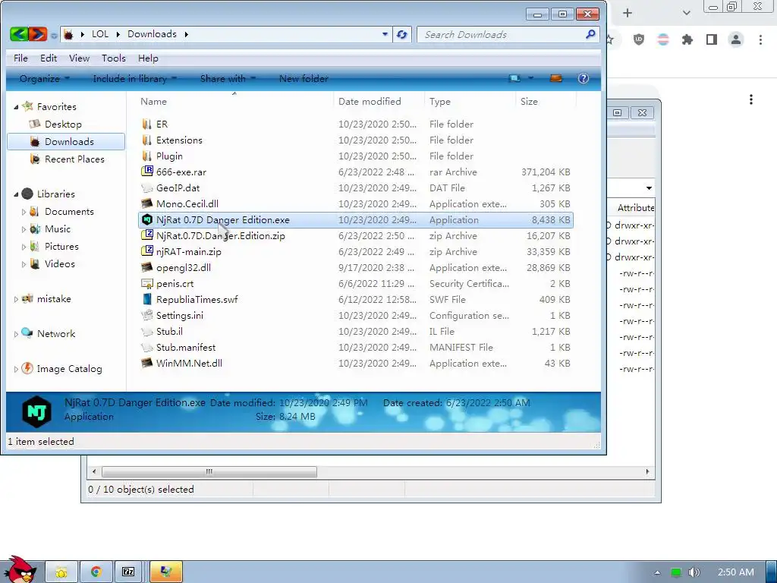Click the green Back navigation arrow
Image resolution: width=777 pixels, height=583 pixels.
point(19,34)
